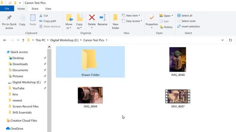Switch to the View ribbon tab
Screen dimensions: 236x132
point(48,9)
